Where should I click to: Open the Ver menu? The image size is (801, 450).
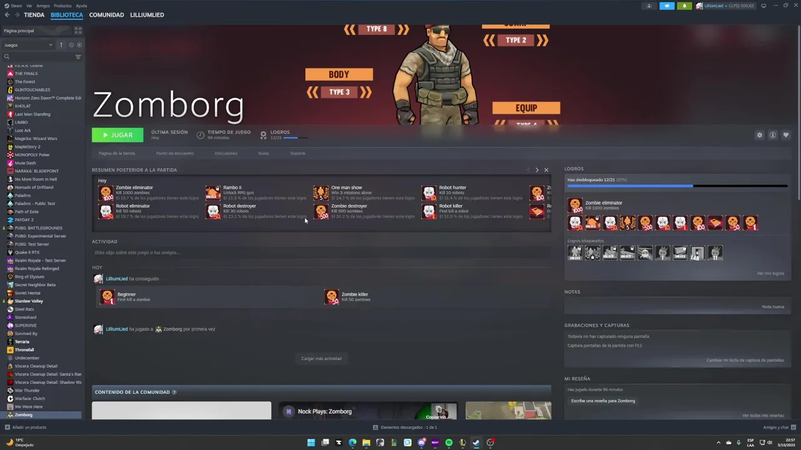click(29, 6)
